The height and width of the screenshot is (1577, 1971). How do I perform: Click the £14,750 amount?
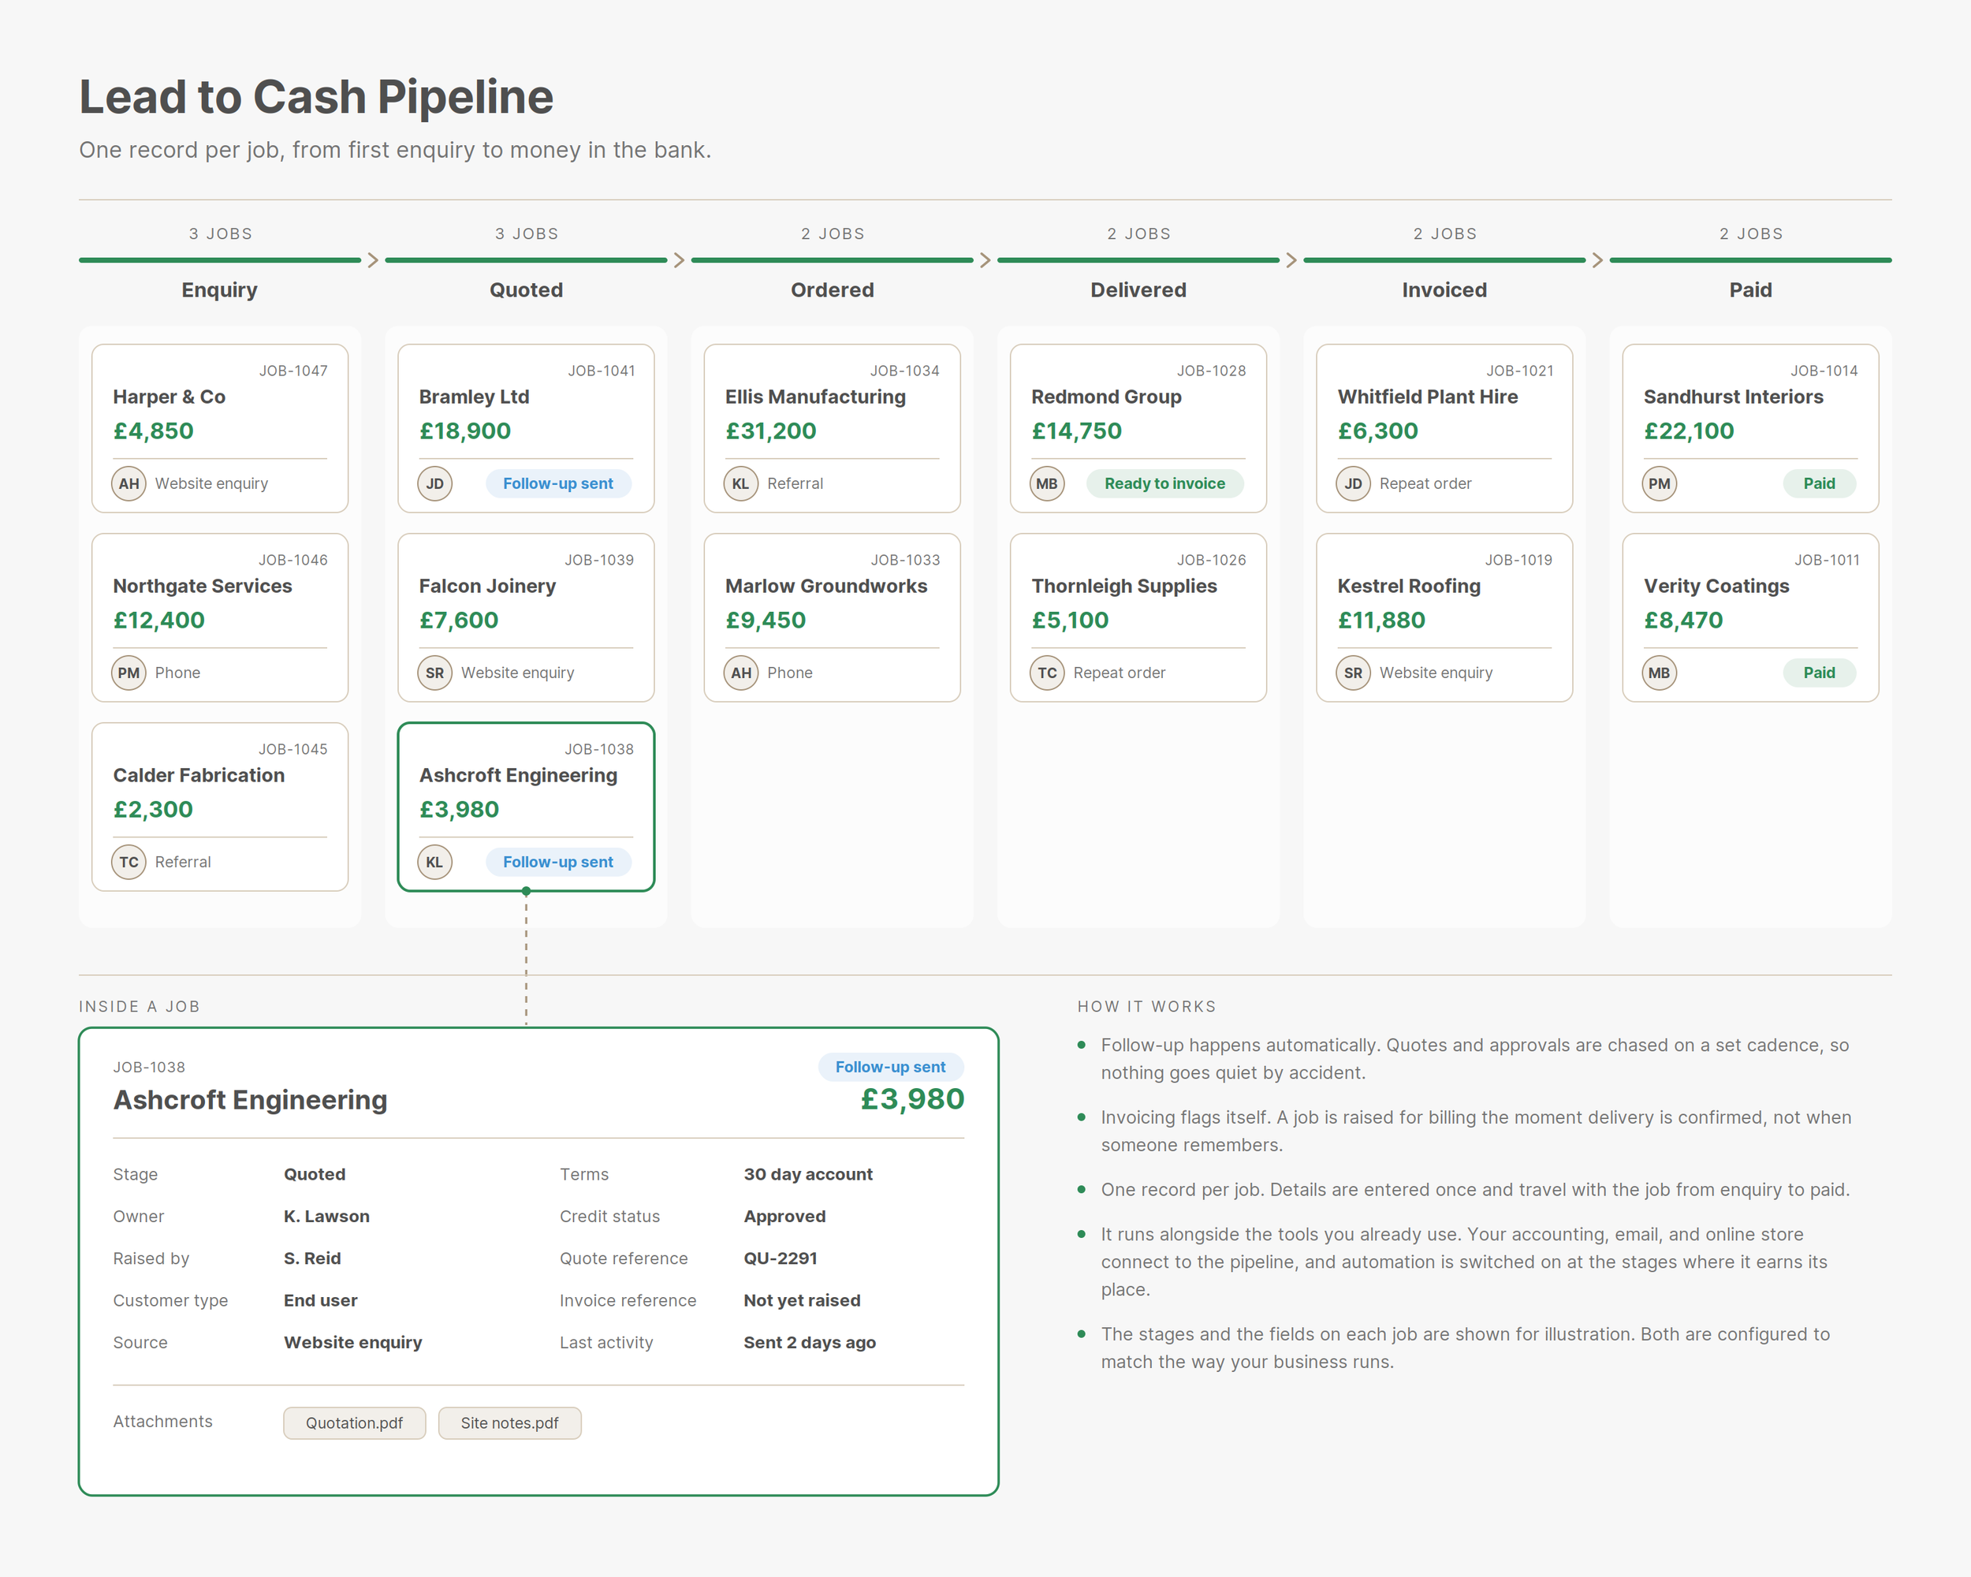[x=1077, y=431]
